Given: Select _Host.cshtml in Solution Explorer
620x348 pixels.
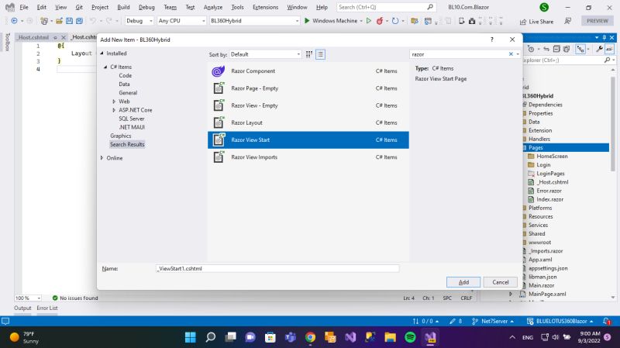Looking at the screenshot, I should point(552,182).
